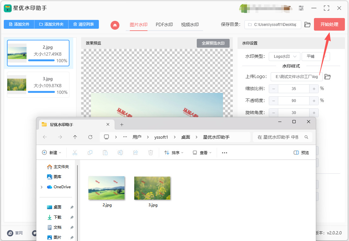Open the settings sliders icon in the title bar
Viewport: 349px width, 241px height.
(301, 8)
